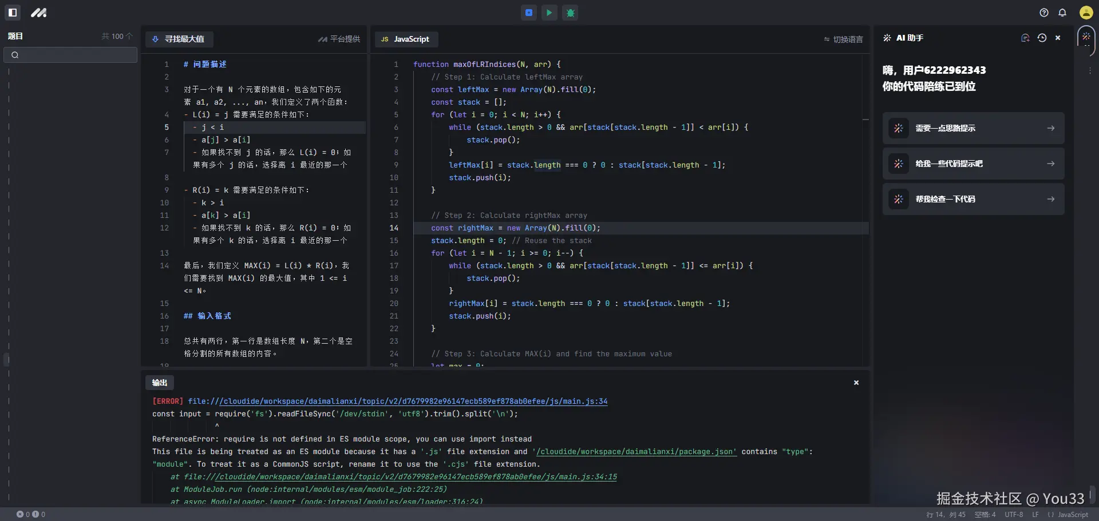Screen dimensions: 1099x521
Task: Click the green Run code play button
Action: pyautogui.click(x=549, y=13)
